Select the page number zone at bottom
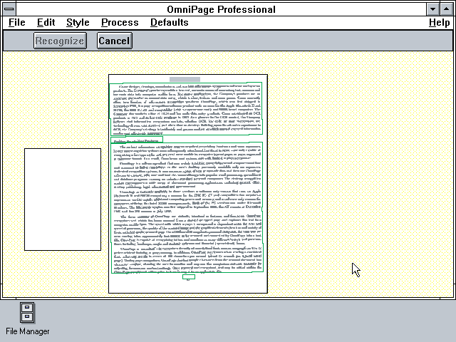 (x=189, y=276)
